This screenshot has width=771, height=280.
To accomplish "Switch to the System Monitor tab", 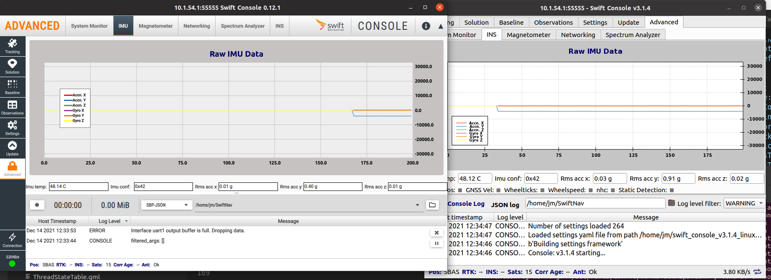I will tap(89, 26).
